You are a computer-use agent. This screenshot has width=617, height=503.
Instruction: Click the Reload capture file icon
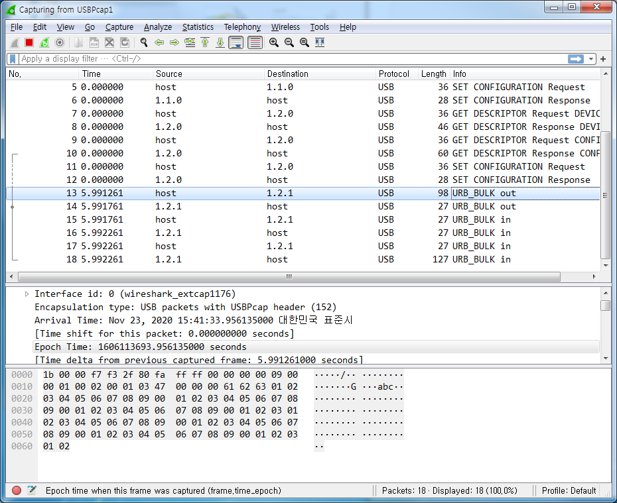click(125, 42)
